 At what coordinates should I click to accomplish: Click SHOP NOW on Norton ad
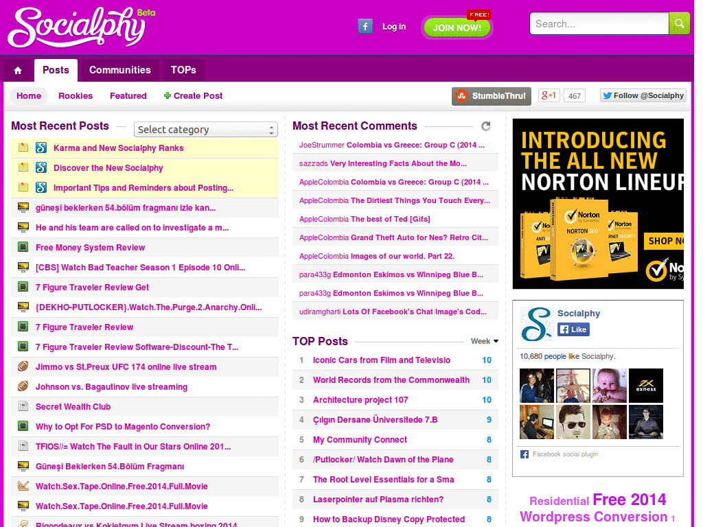coord(664,241)
